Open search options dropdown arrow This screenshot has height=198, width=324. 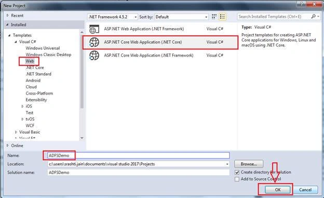[318, 16]
